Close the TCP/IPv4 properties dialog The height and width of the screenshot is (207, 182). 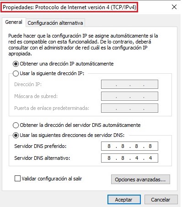(x=174, y=7)
